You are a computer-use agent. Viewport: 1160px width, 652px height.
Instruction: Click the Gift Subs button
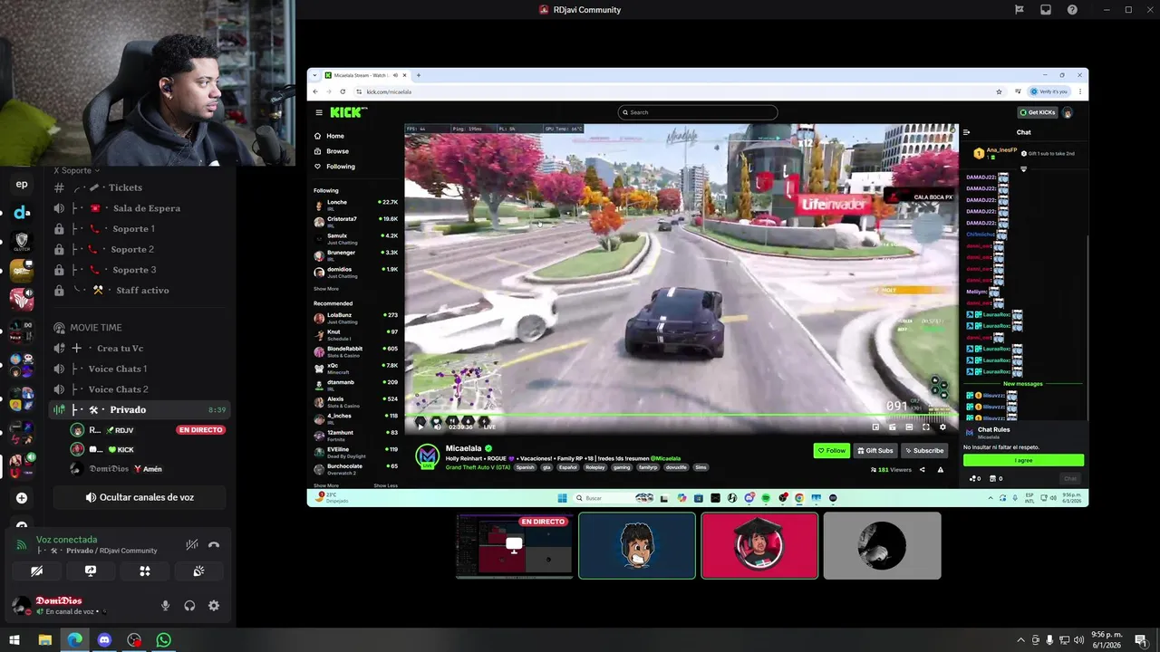pos(875,450)
